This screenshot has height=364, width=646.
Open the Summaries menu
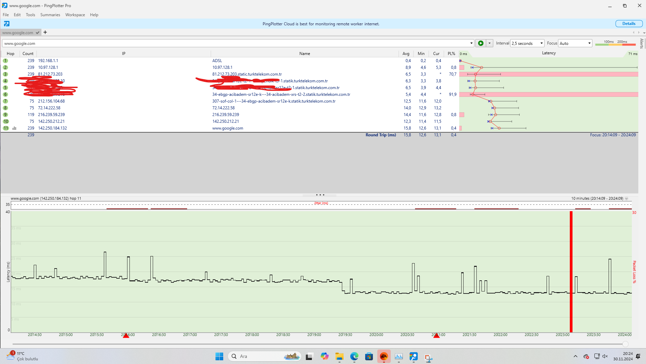pos(50,15)
